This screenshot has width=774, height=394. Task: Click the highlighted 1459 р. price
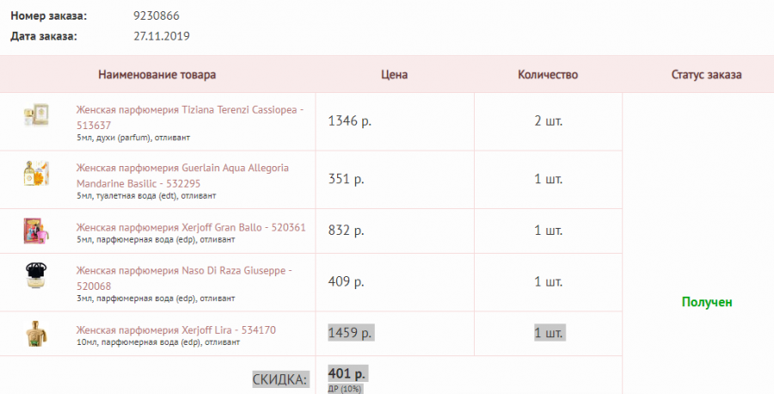(350, 331)
